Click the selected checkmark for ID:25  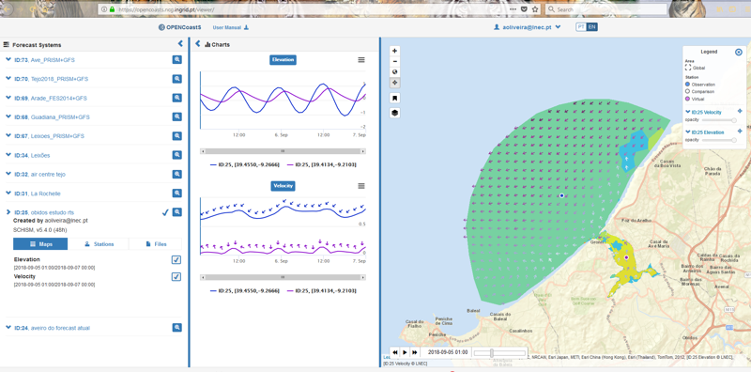point(165,212)
